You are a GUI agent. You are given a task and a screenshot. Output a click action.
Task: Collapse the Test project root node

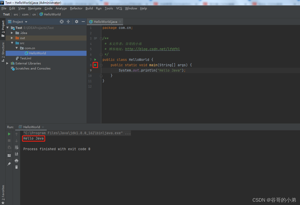[x=8, y=28]
